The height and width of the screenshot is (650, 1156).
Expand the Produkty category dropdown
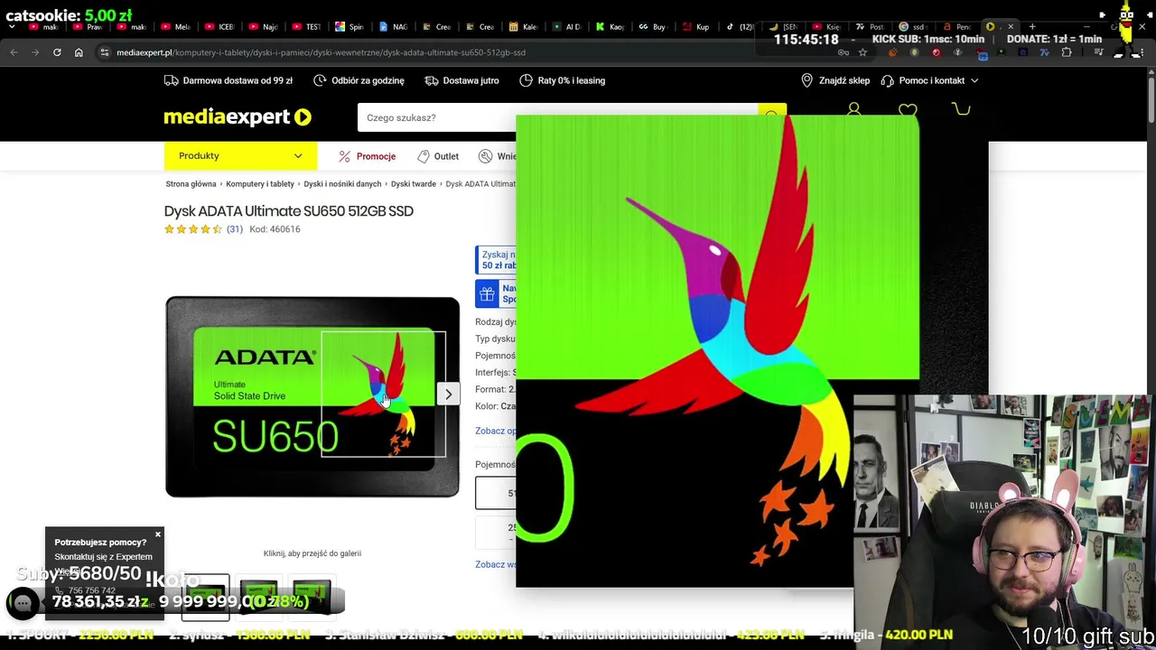click(x=240, y=155)
